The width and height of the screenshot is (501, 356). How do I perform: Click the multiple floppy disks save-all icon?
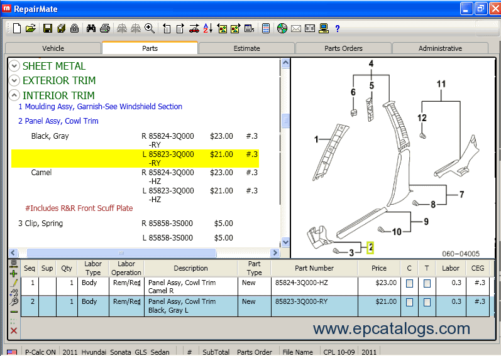[x=61, y=28]
